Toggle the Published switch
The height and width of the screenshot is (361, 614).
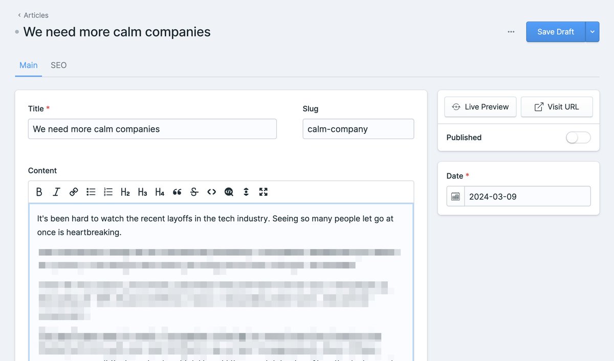coord(578,138)
